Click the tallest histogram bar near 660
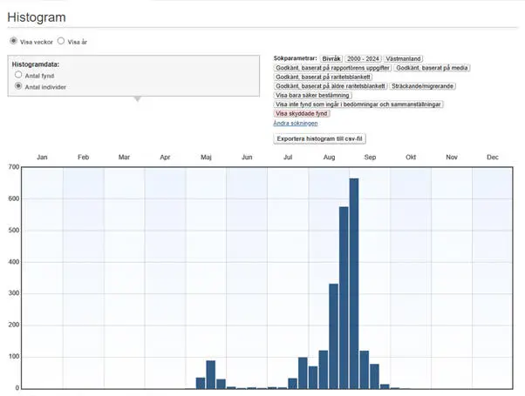The image size is (525, 396). point(354,283)
